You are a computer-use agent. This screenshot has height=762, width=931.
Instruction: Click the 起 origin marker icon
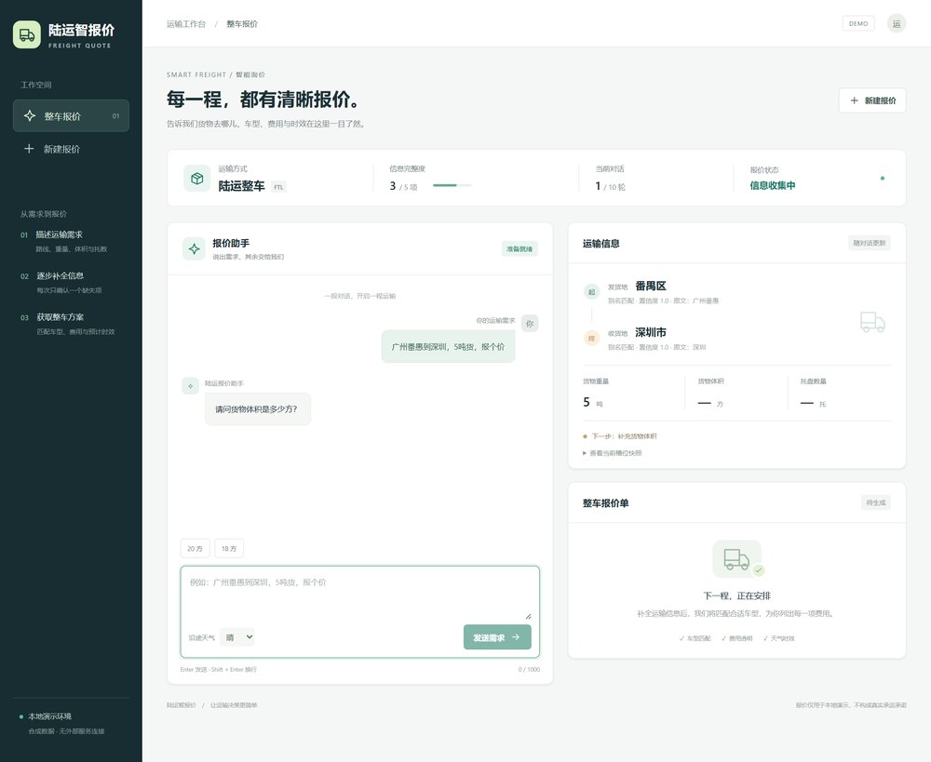591,292
